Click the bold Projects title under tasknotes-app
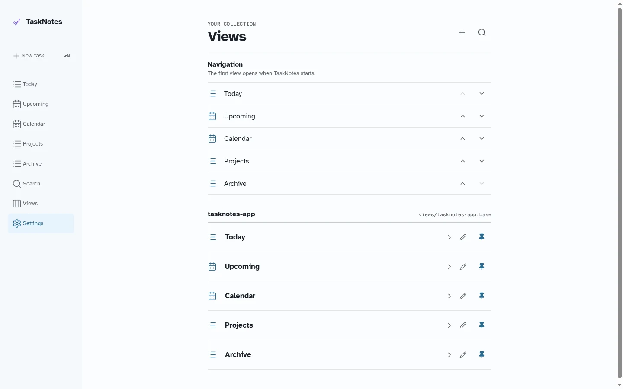Image resolution: width=623 pixels, height=389 pixels. point(239,325)
